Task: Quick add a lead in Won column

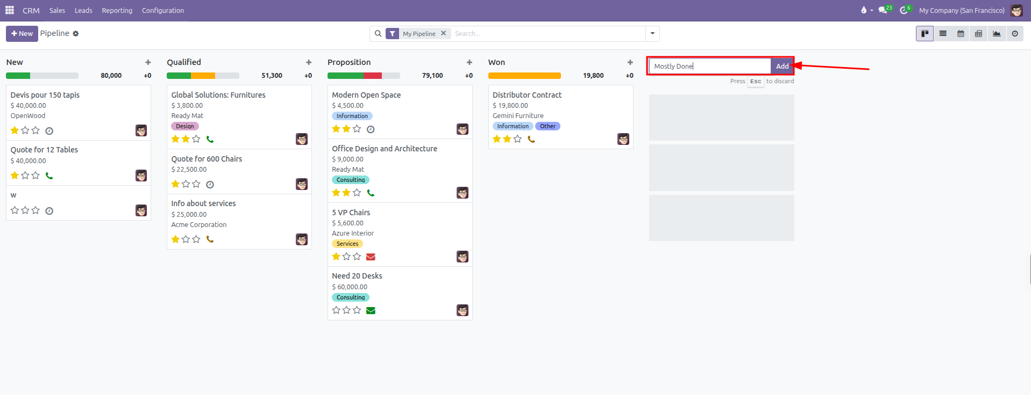Action: pos(630,62)
